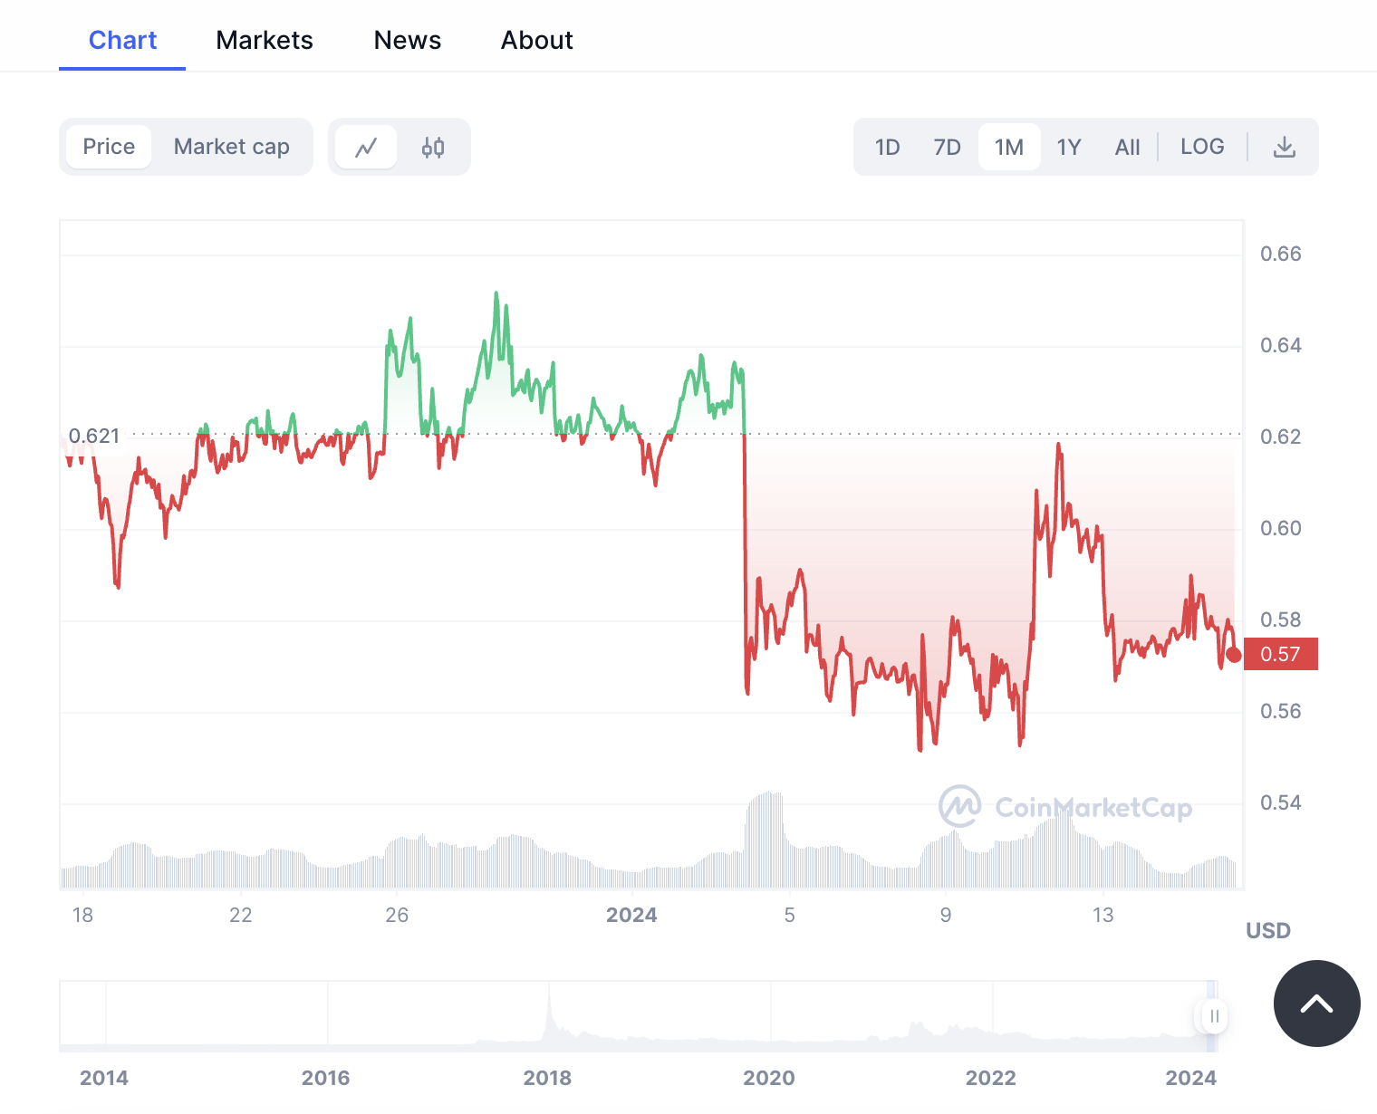Click date label 26 on axis
1377x1114 pixels.
pyautogui.click(x=397, y=915)
